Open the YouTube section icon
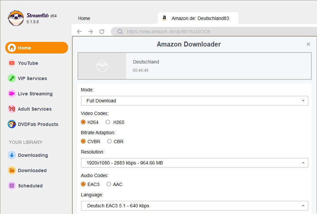Image resolution: width=317 pixels, height=214 pixels. (12, 63)
